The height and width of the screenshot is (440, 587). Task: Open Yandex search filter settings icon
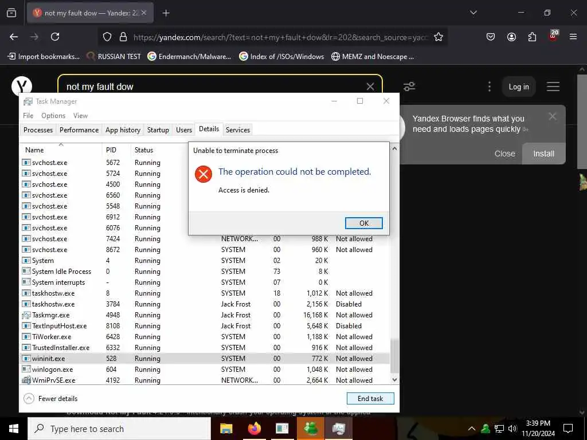click(409, 87)
